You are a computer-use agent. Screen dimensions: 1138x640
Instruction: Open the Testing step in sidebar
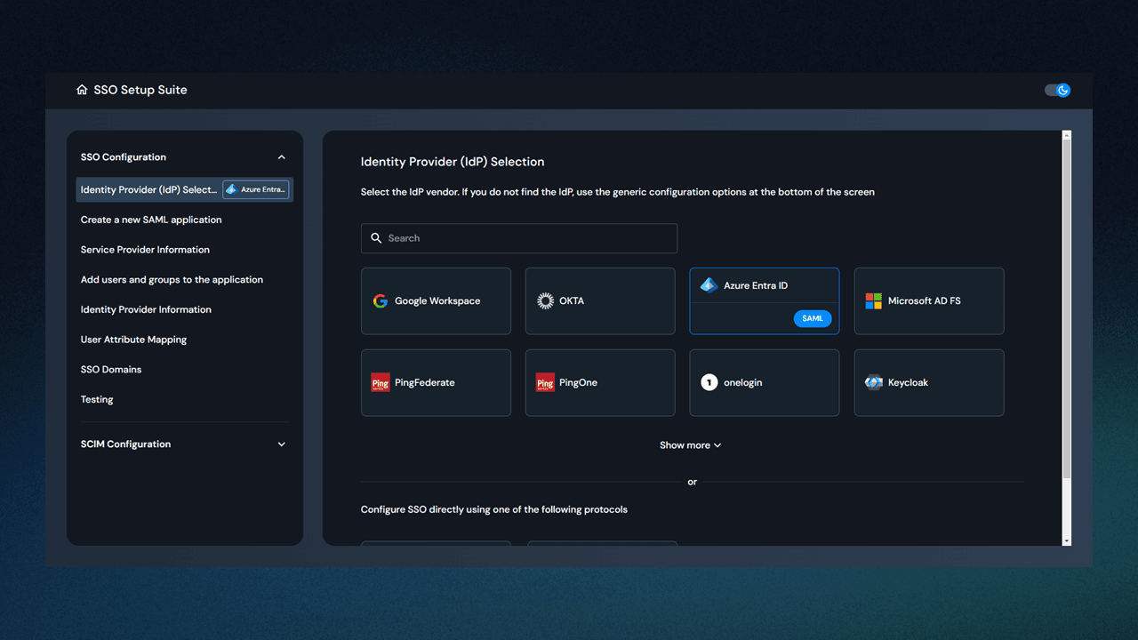click(x=97, y=399)
